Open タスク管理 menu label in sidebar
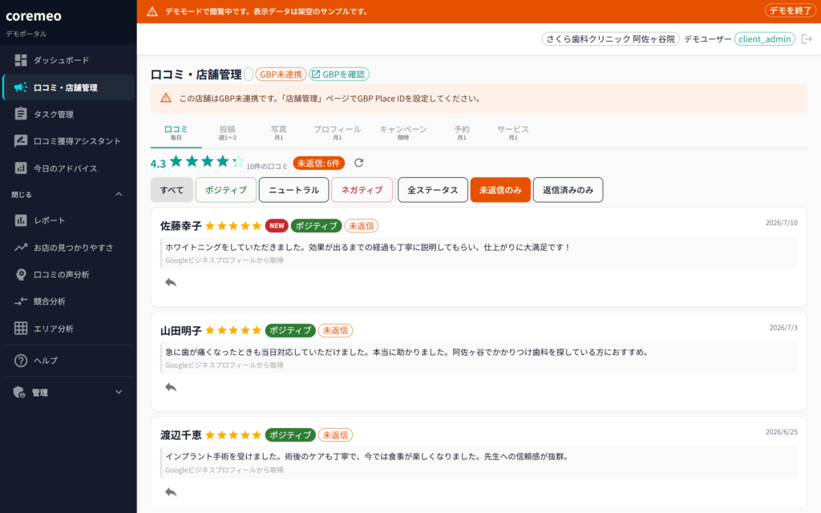Image resolution: width=821 pixels, height=513 pixels. (54, 114)
